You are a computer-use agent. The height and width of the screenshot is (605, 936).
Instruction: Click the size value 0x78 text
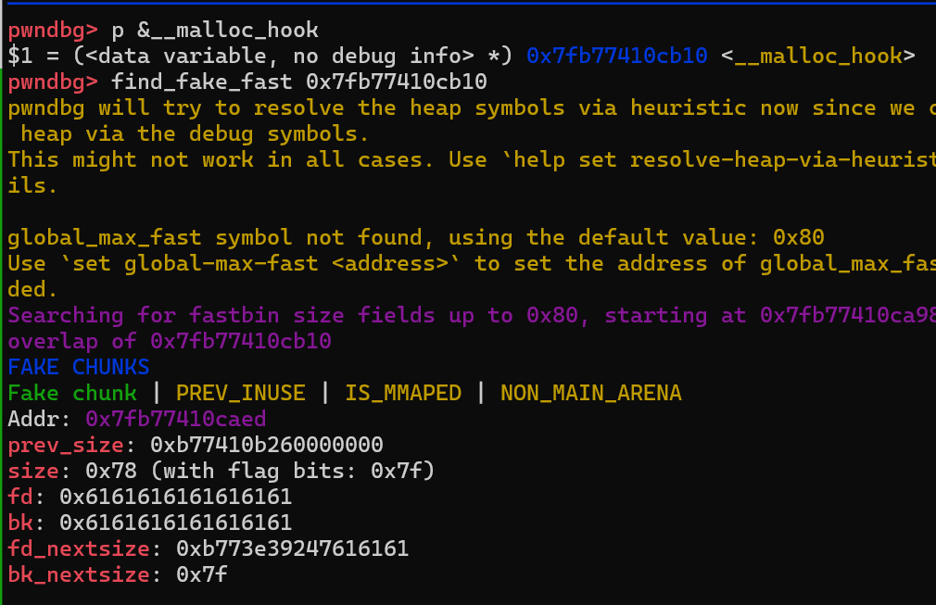tap(111, 471)
